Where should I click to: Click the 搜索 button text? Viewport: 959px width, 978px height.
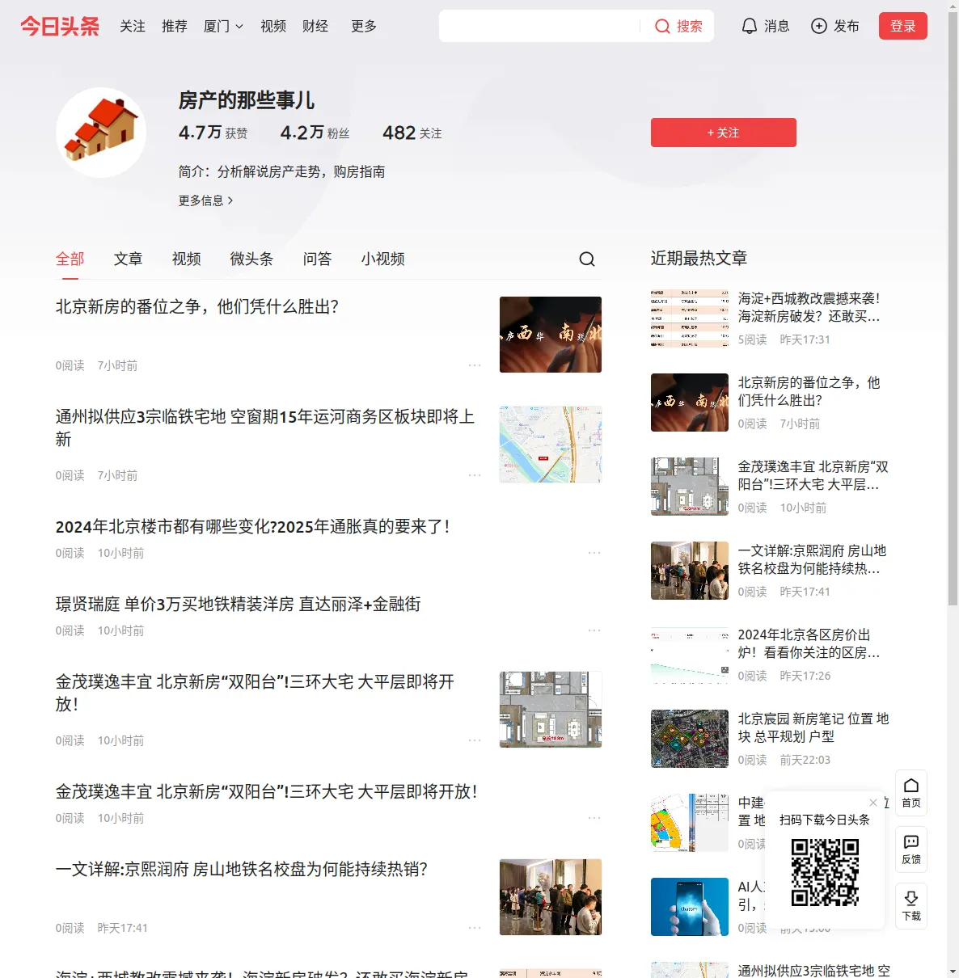[x=690, y=26]
